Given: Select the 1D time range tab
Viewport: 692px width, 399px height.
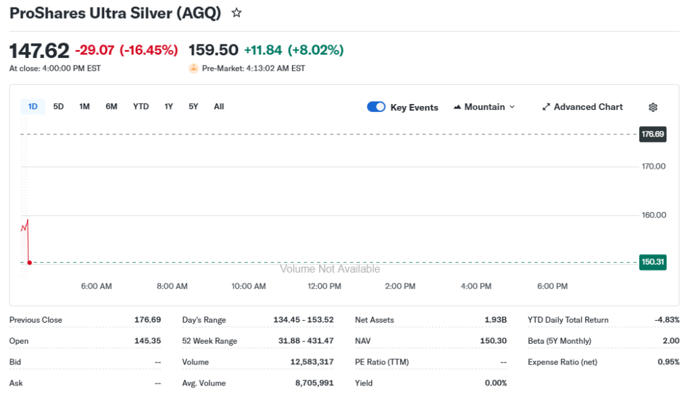Looking at the screenshot, I should tap(32, 107).
